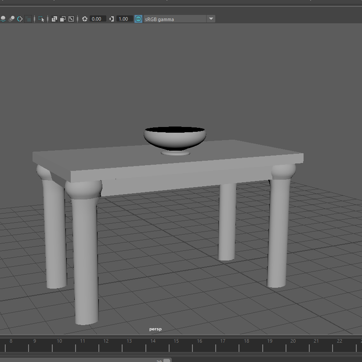Image resolution: width=362 pixels, height=362 pixels.
Task: Click the persp camera label
Action: click(156, 329)
